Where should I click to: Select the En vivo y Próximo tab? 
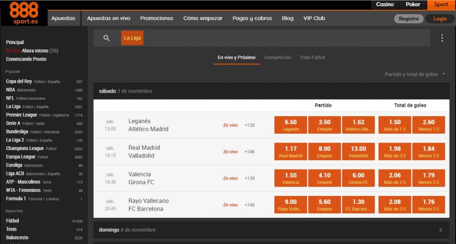pos(236,57)
